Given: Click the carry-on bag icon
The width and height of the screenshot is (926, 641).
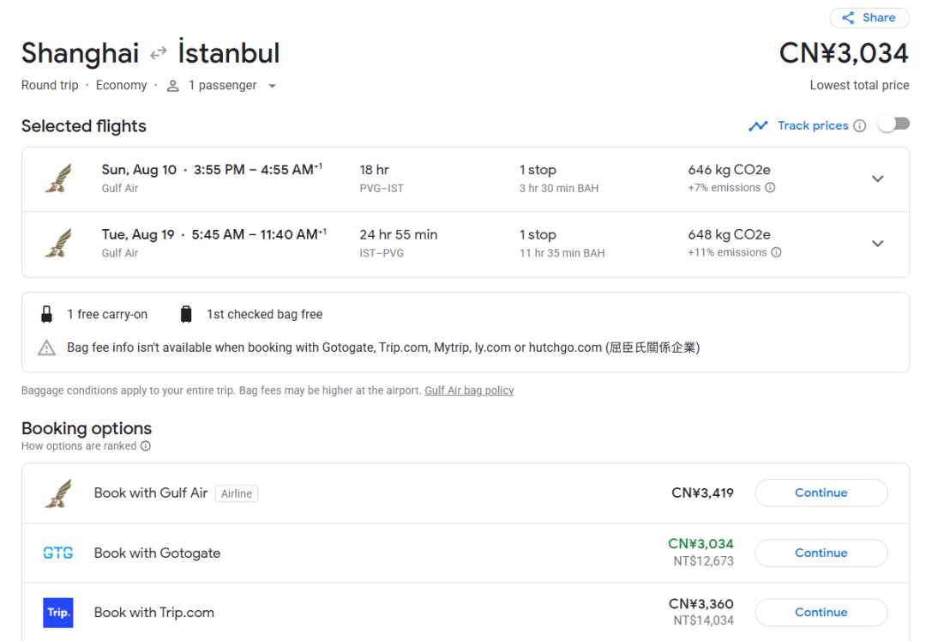Looking at the screenshot, I should [46, 314].
